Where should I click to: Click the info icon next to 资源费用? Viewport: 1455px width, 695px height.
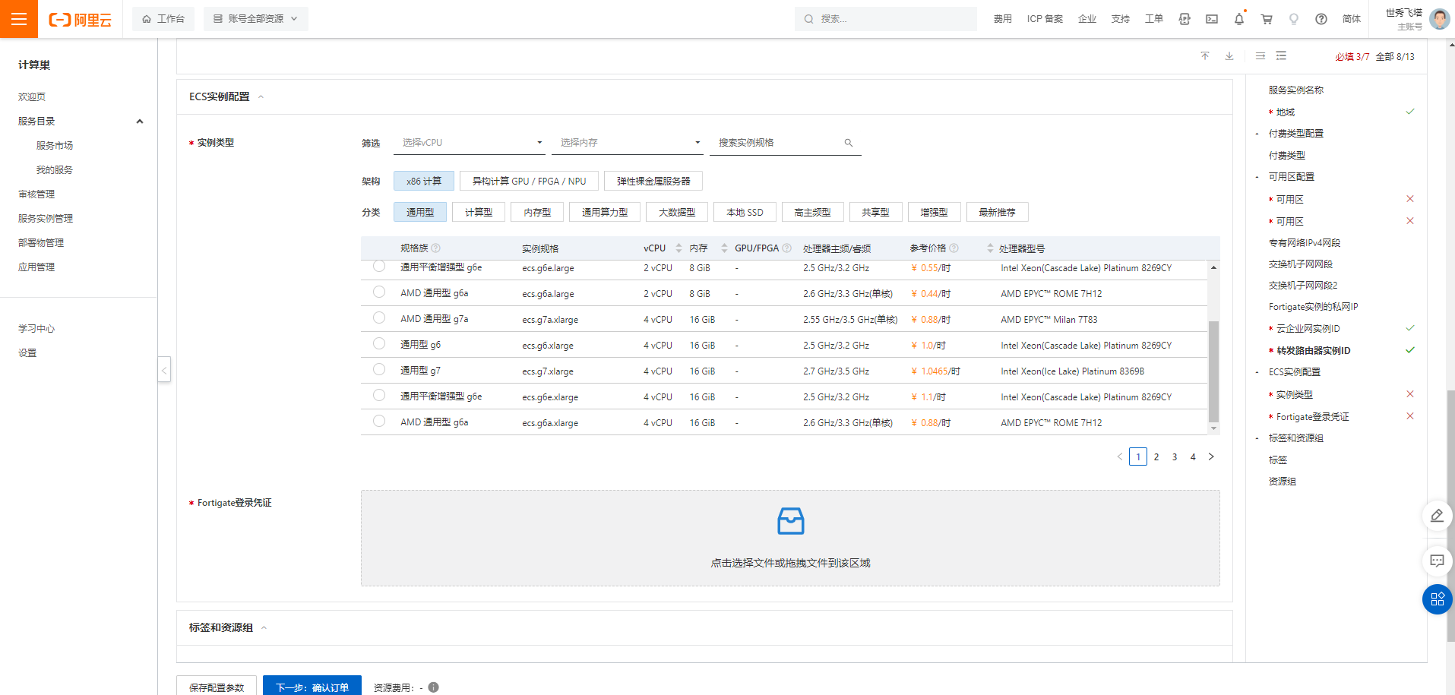click(x=433, y=687)
